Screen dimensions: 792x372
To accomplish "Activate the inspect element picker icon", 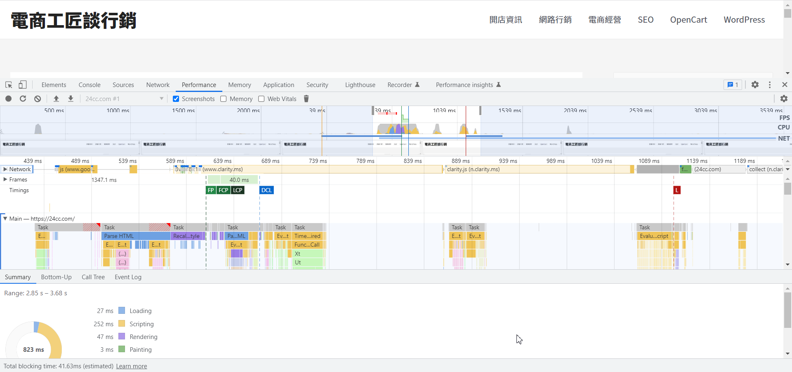I will pos(9,85).
